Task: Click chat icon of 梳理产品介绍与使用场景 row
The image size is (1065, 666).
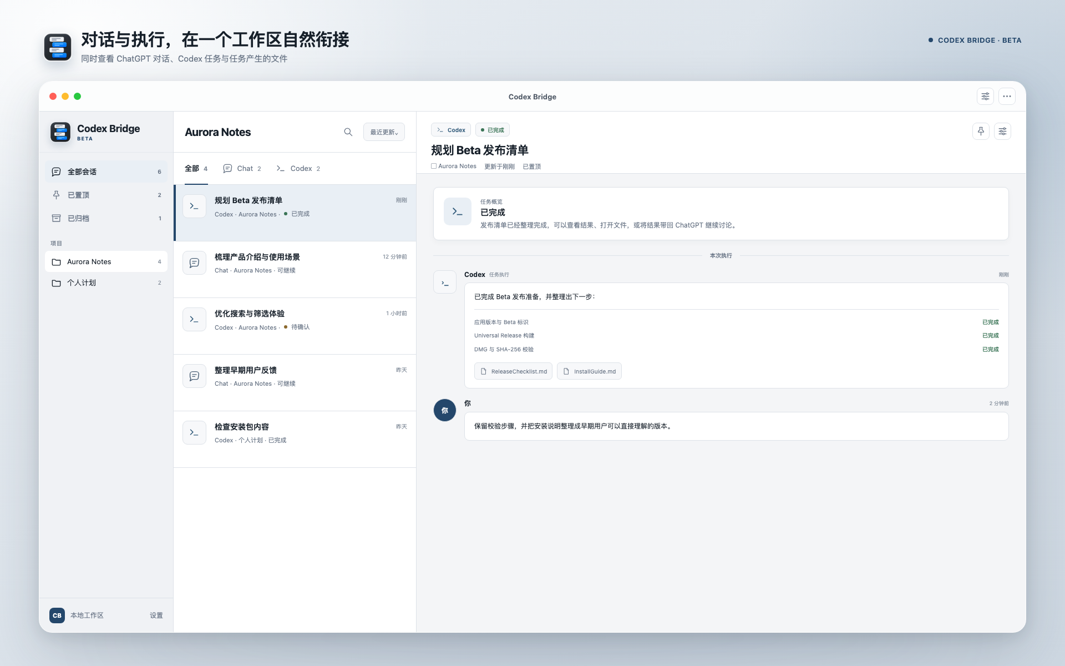Action: coord(194,263)
